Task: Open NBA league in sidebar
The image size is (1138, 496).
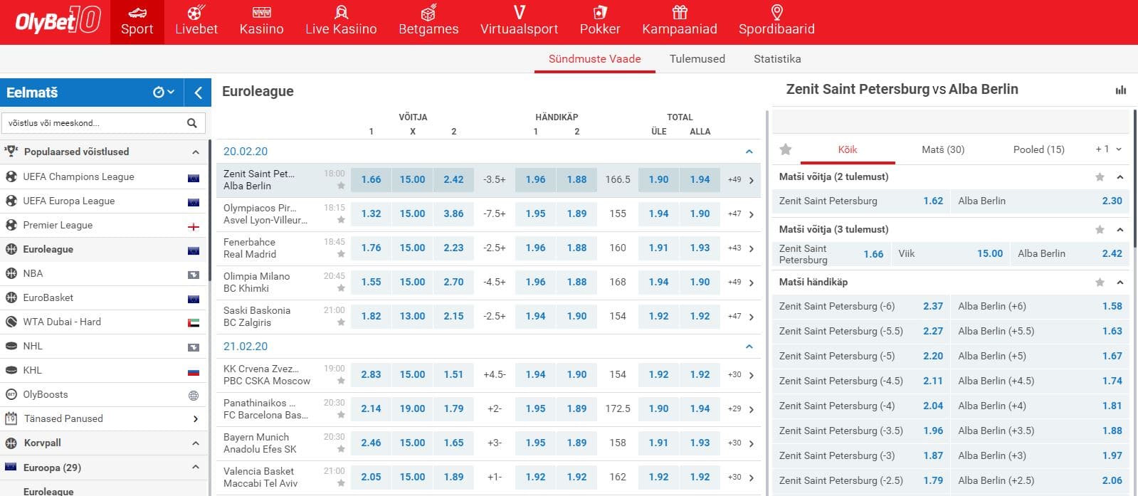Action: tap(33, 273)
